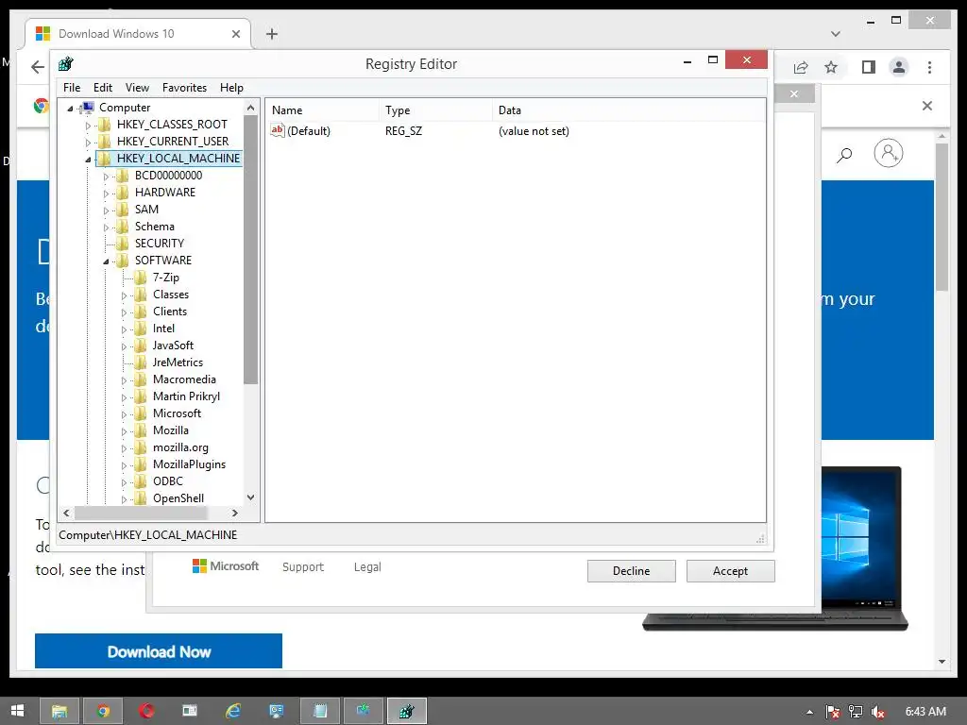The width and height of the screenshot is (967, 725).
Task: Click the Chrome share page icon
Action: (x=801, y=67)
